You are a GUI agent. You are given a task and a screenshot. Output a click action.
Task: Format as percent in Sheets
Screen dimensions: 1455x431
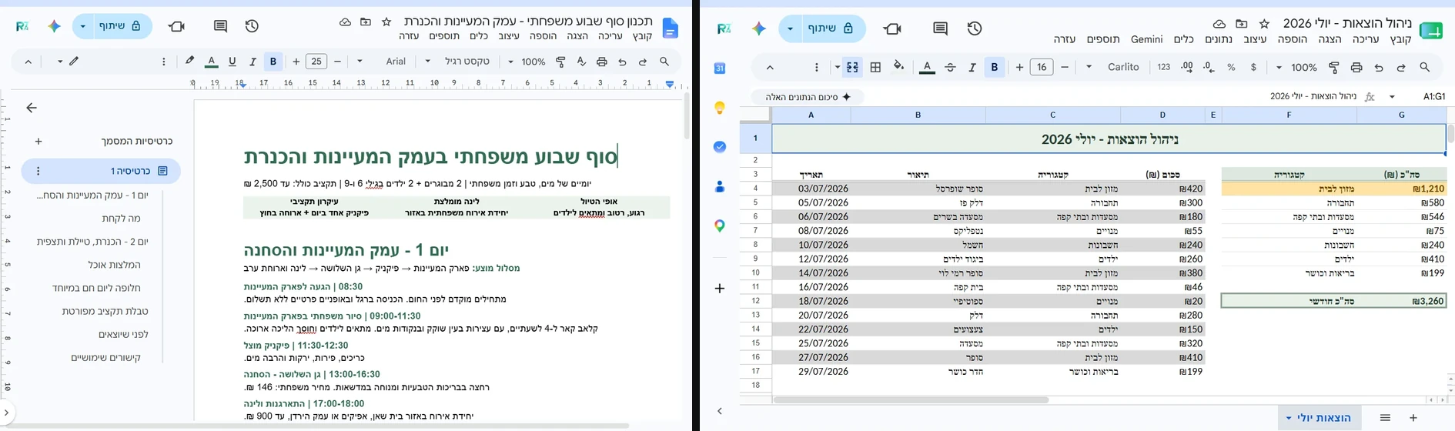1231,68
